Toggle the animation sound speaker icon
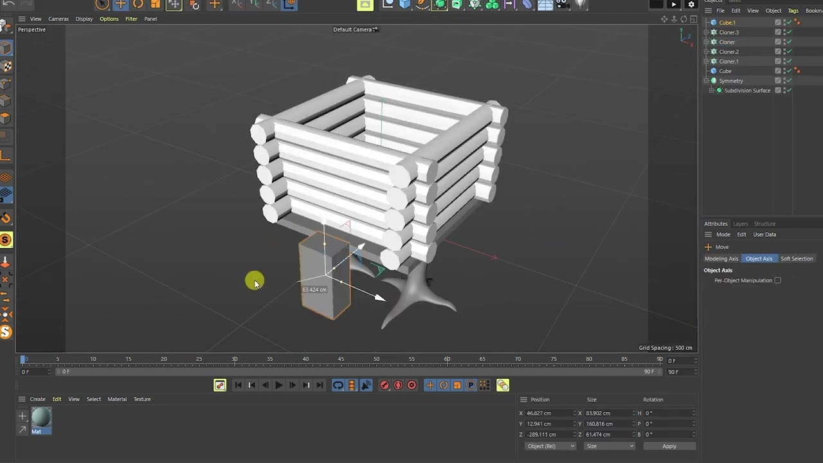The width and height of the screenshot is (823, 463). (x=366, y=385)
